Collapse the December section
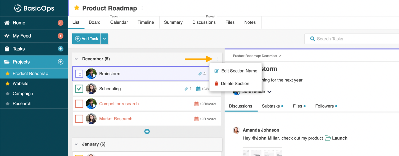 pos(76,59)
